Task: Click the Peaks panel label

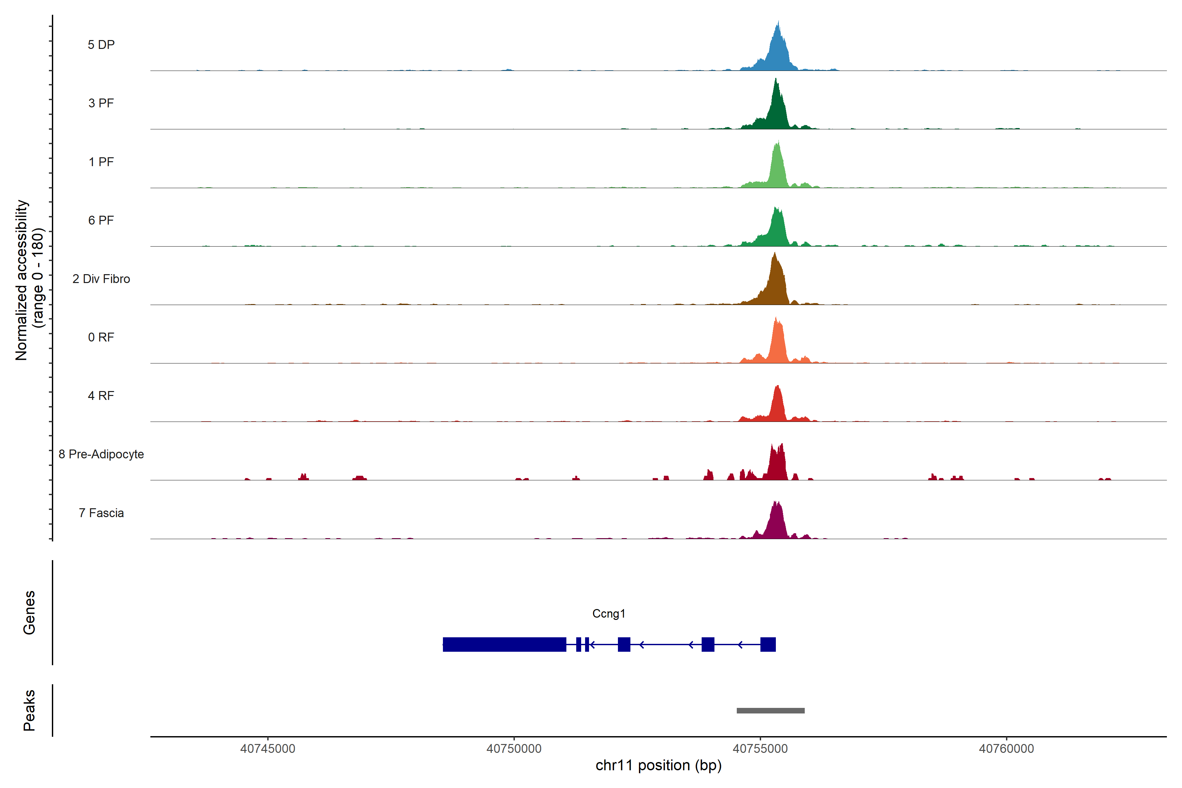Action: tap(29, 710)
